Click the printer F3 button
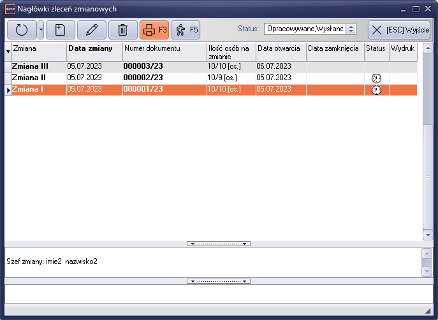Viewport: 438px width, 320px height. tap(154, 30)
